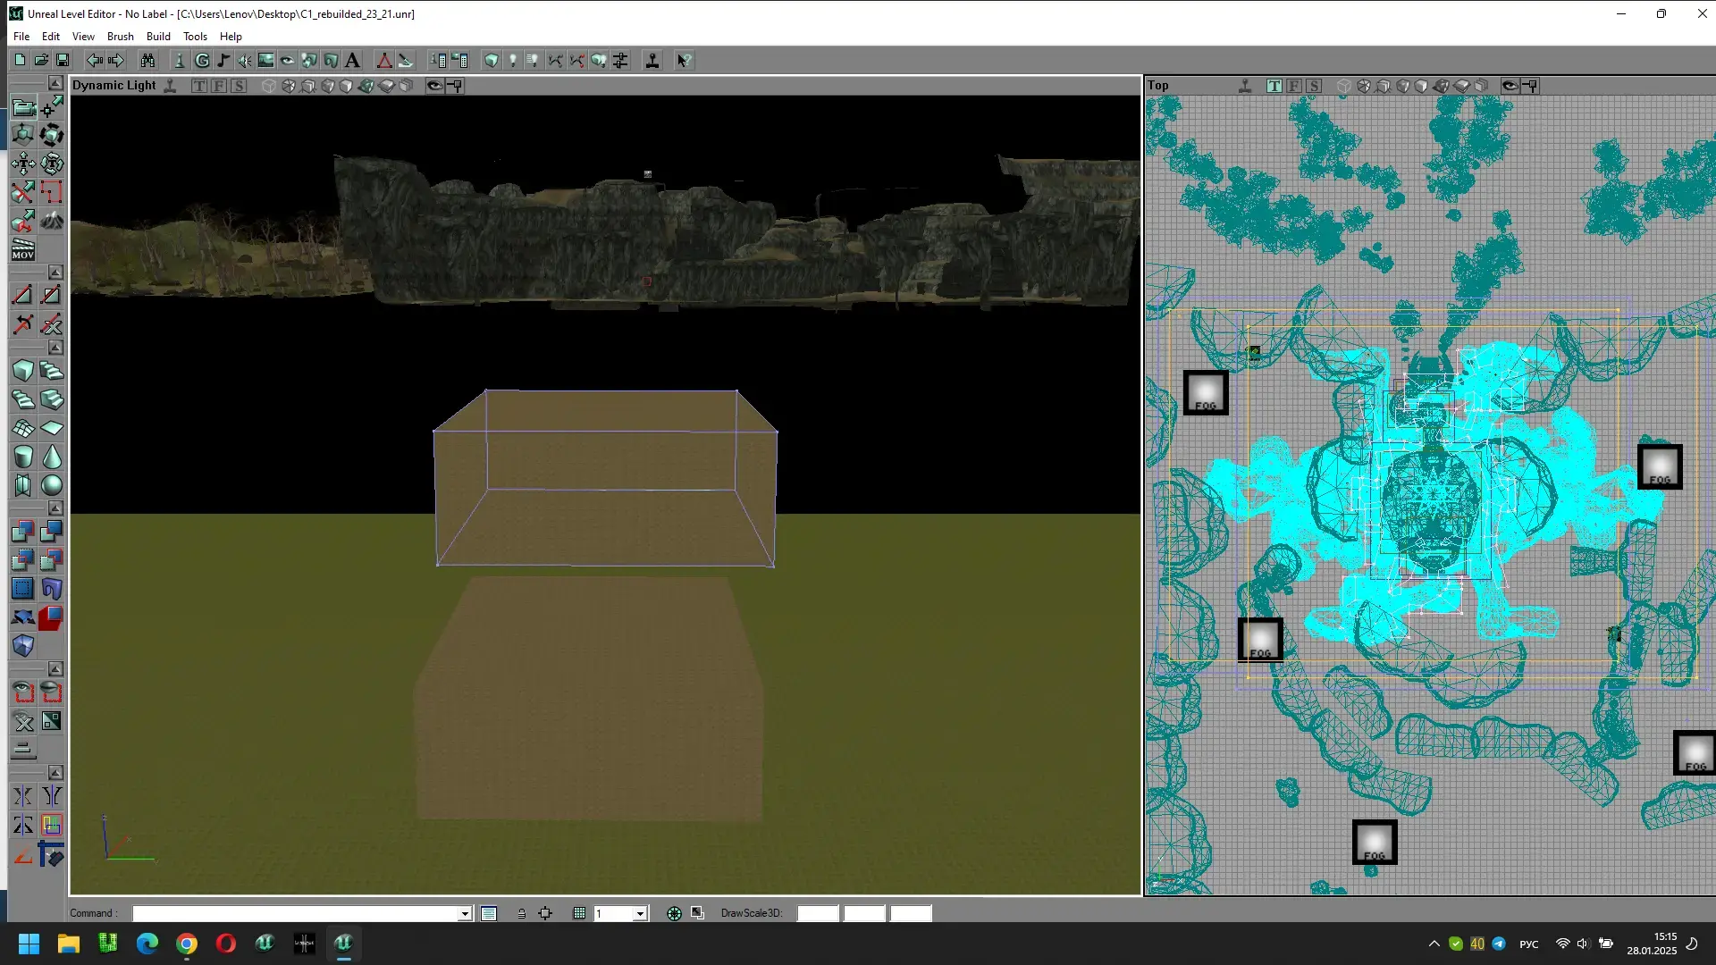Click the Cylinder brush builder

coord(23,457)
